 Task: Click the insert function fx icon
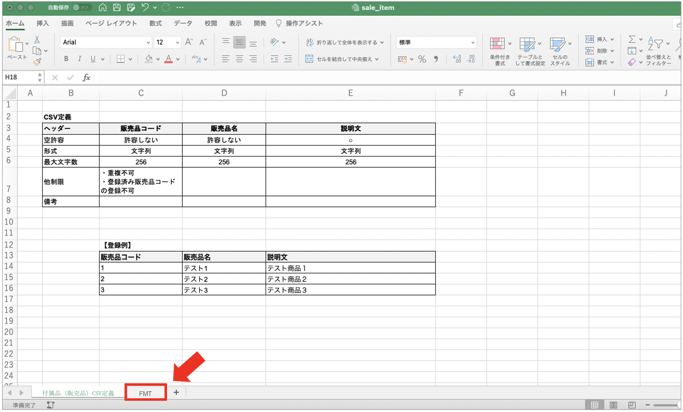coord(86,77)
